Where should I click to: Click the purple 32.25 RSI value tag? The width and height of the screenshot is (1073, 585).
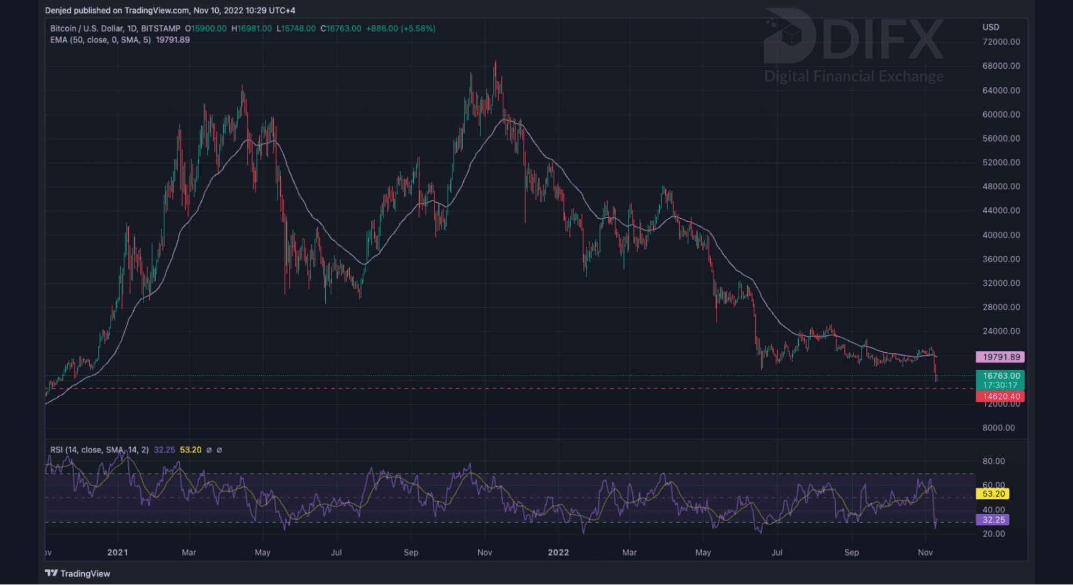point(993,520)
